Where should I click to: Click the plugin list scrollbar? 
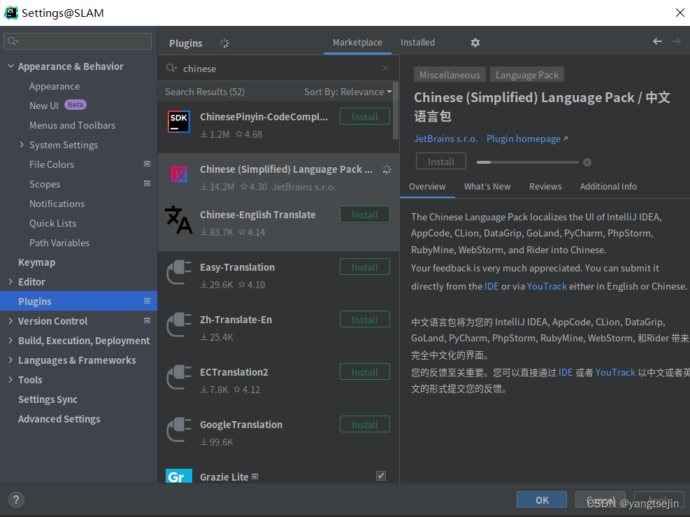tap(396, 111)
